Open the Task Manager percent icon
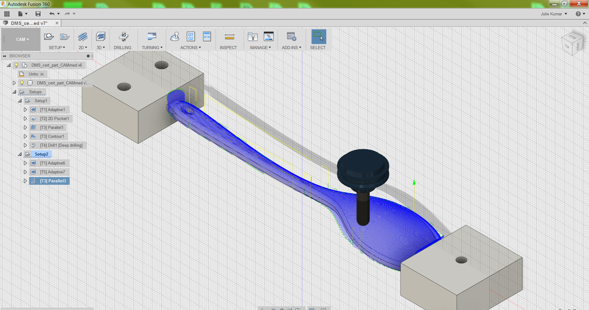Viewport: 589px width, 310px height. point(269,37)
